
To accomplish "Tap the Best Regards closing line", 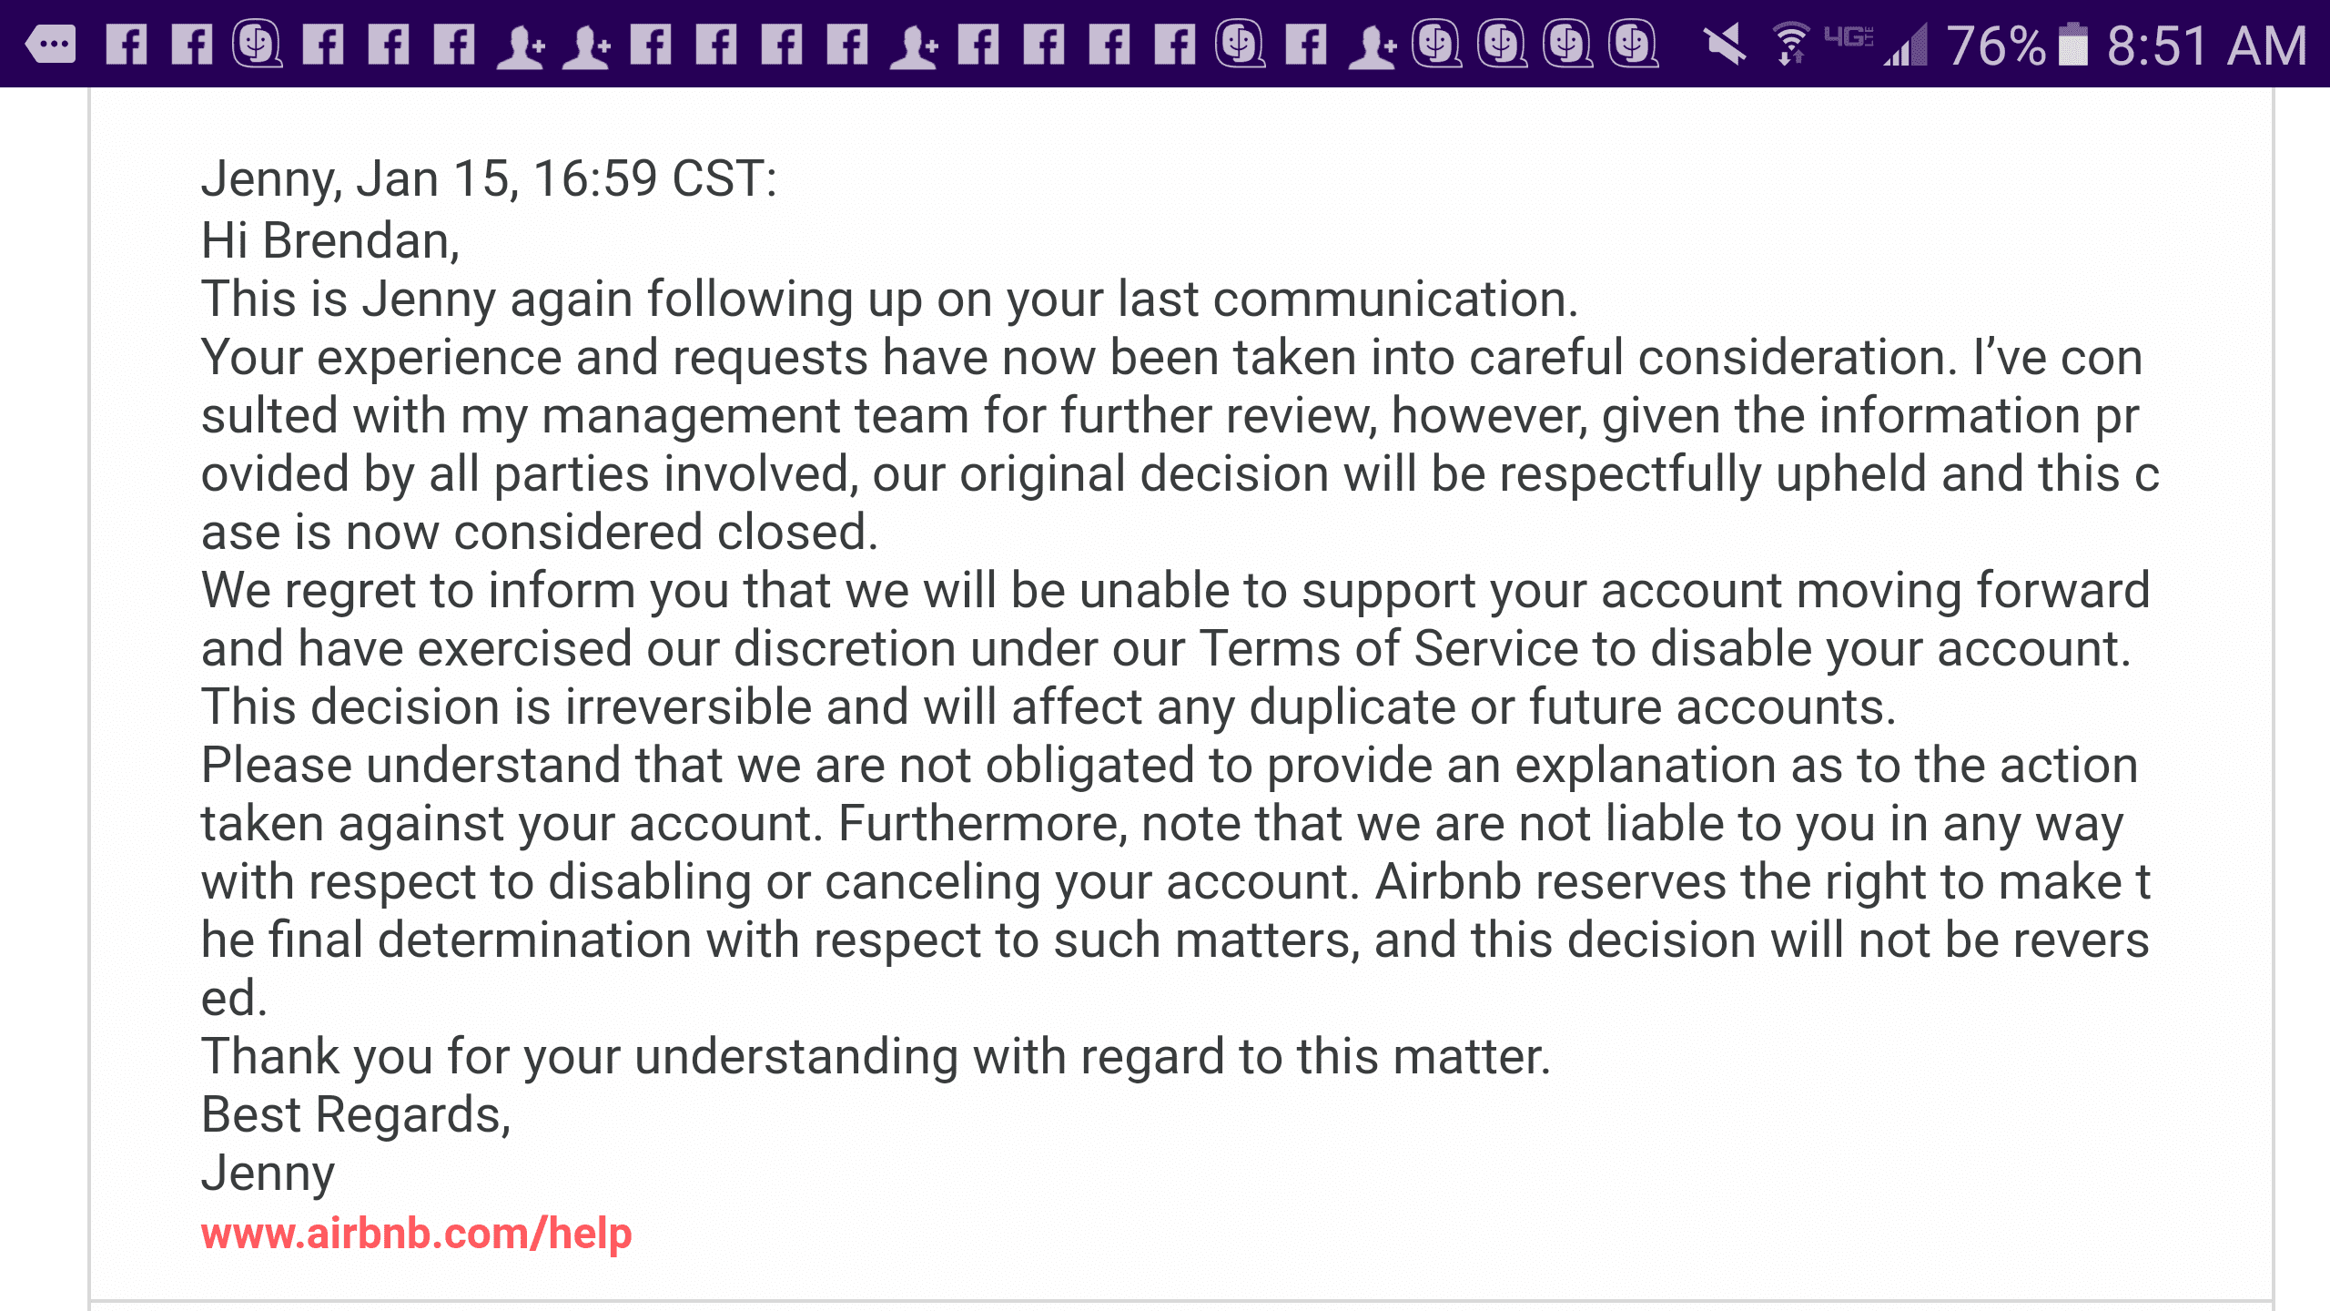I will point(356,1115).
